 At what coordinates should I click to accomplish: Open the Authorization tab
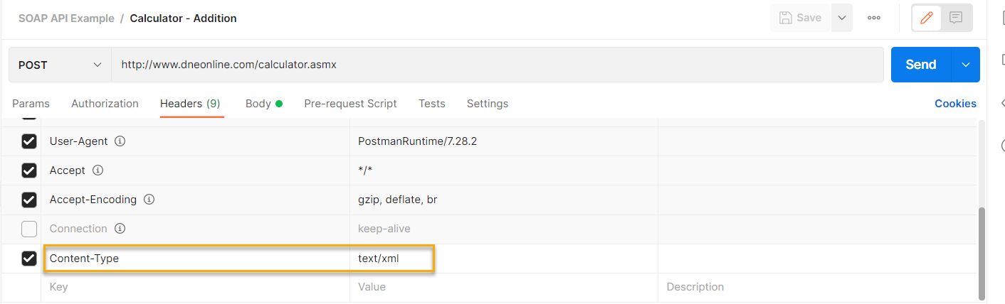coord(105,104)
